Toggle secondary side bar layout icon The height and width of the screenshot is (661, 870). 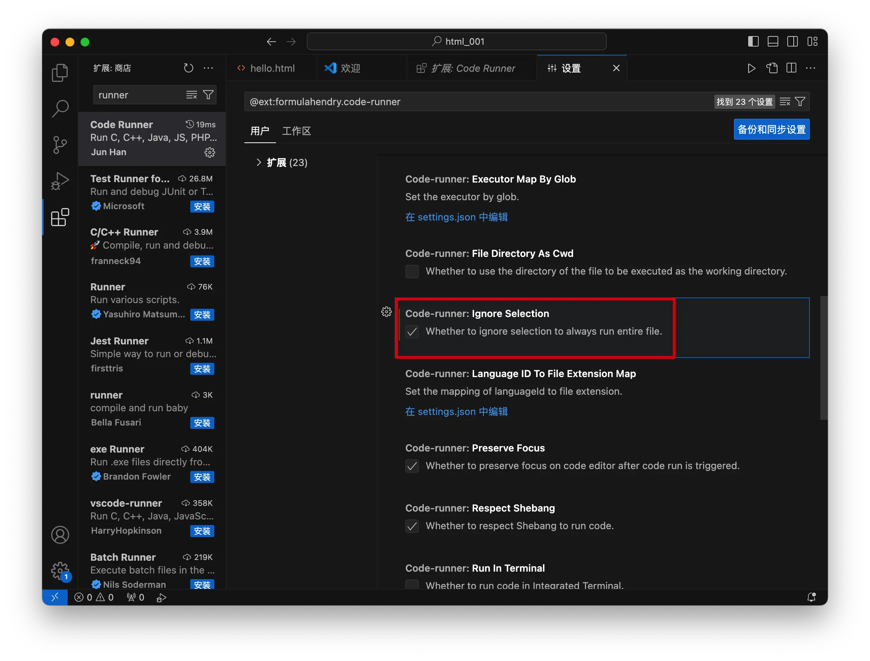(793, 41)
